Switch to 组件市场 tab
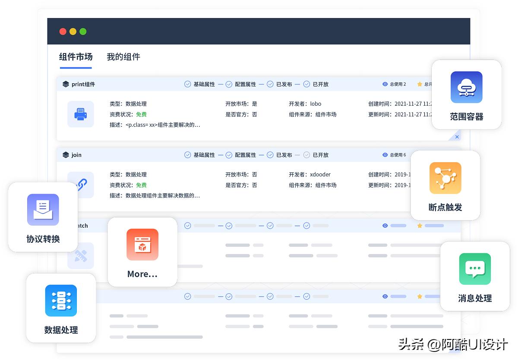This screenshot has height=361, width=518. 76,57
